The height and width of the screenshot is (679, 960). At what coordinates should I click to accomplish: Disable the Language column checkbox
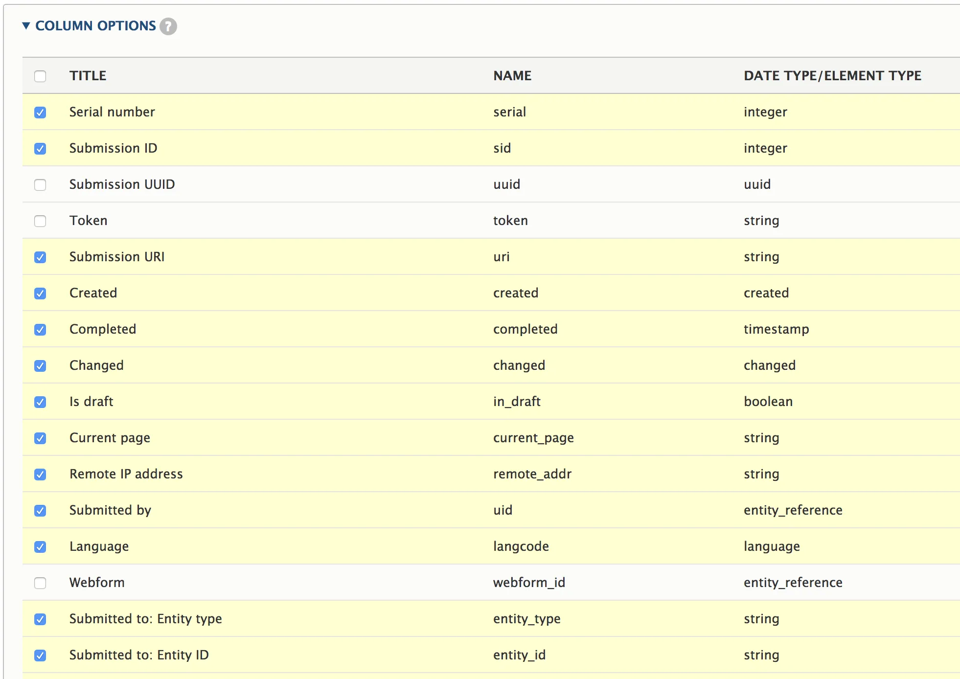[x=40, y=547]
